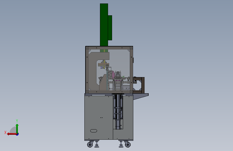Select the right leveling foot pad

(121, 146)
